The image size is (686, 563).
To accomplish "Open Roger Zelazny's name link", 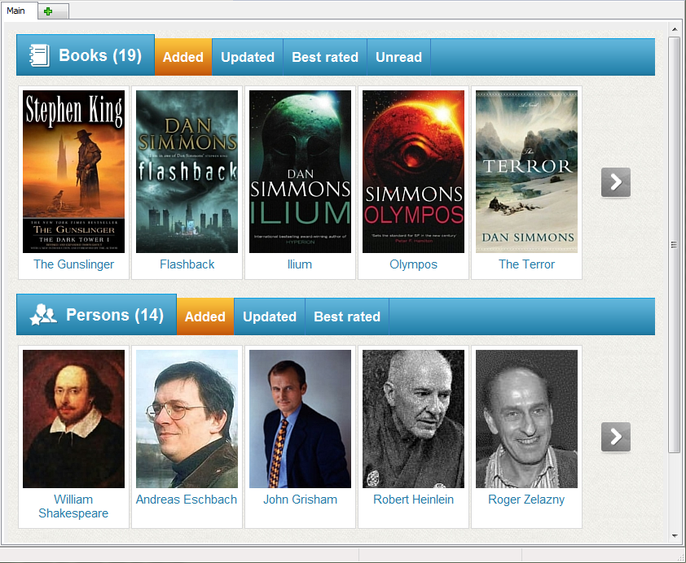I will (x=526, y=500).
